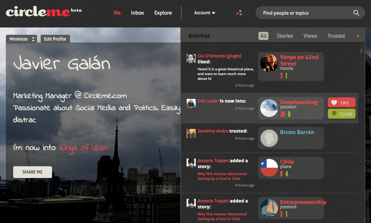Click the Activities panel scrollbar
The image size is (371, 223).
tap(361, 51)
